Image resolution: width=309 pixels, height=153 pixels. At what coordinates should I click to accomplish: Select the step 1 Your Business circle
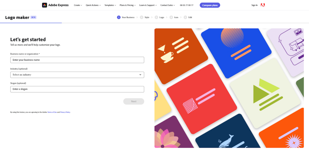point(119,17)
